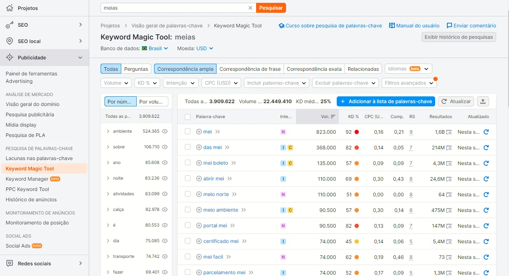Viewport: 509px width, 276px height.
Task: Click the orange Pesquisar button
Action: pyautogui.click(x=271, y=8)
